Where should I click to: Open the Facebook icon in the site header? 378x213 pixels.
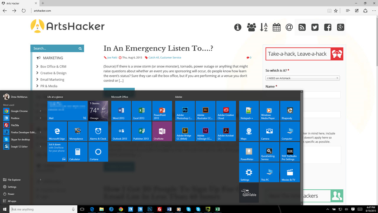328,27
